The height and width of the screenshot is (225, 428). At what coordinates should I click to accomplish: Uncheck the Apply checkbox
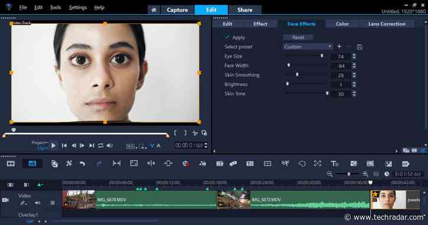(227, 37)
